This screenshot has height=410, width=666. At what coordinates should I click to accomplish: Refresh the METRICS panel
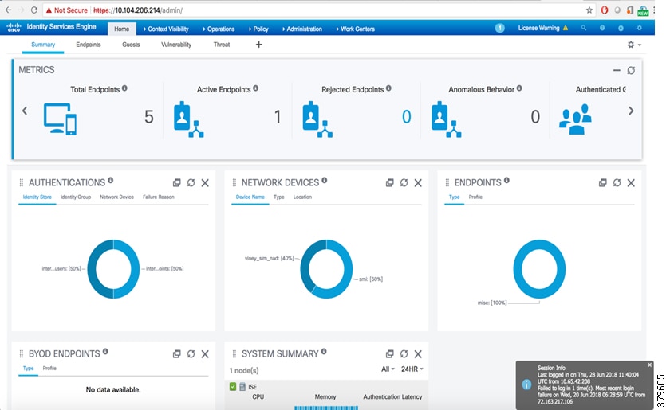tap(631, 70)
